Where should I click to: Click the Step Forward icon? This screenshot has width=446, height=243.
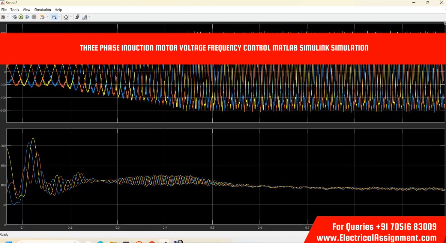[27, 17]
